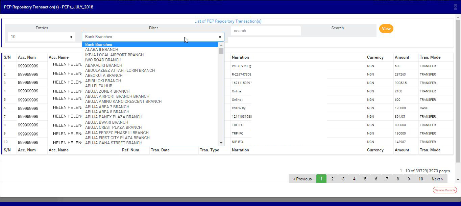
Task: Select ALABA II BRANCH from list
Action: point(101,50)
